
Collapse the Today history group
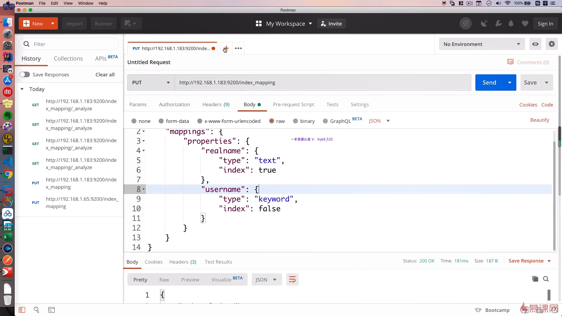tap(22, 89)
